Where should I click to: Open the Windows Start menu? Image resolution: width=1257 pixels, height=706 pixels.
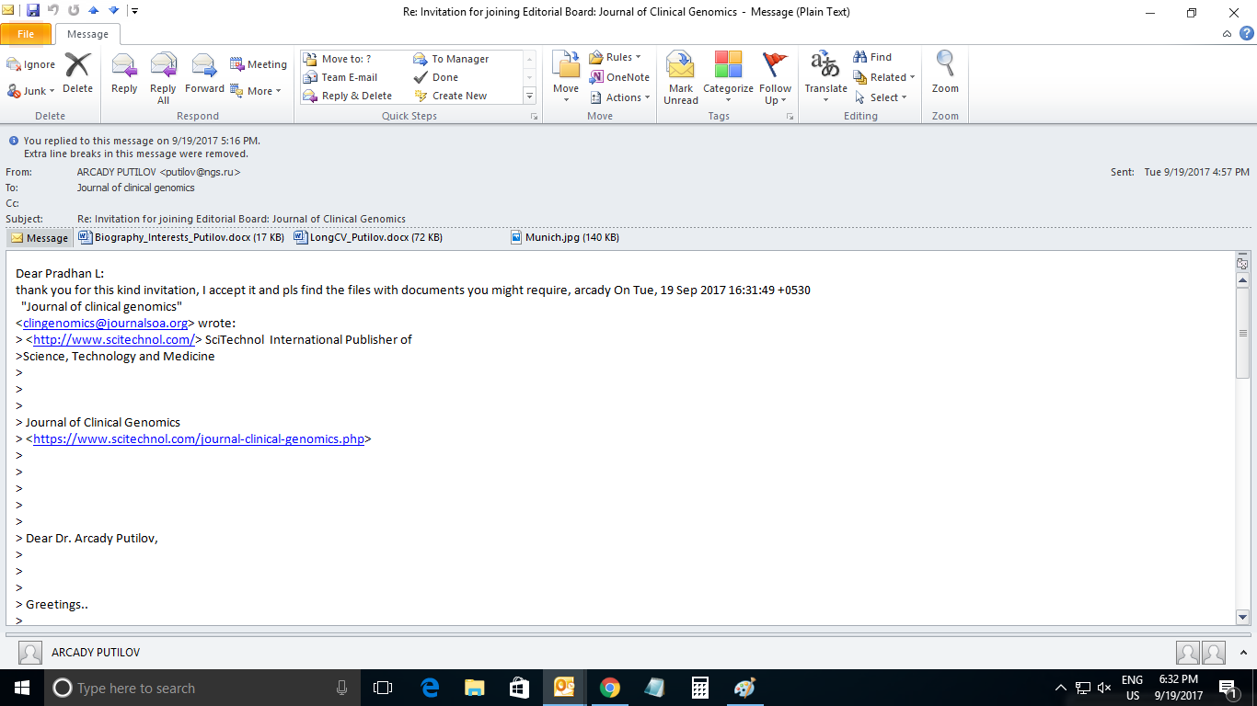(22, 688)
